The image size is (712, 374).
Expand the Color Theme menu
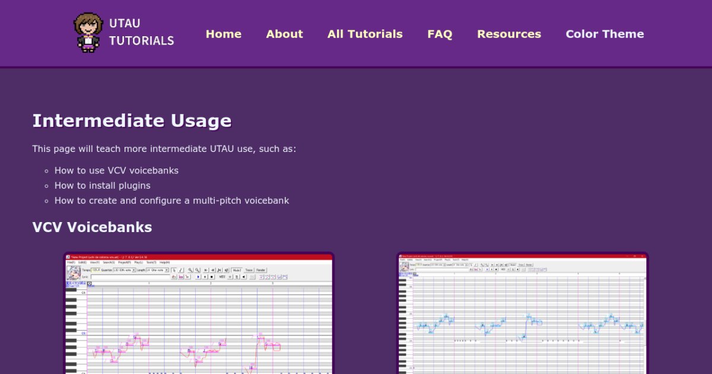(605, 34)
